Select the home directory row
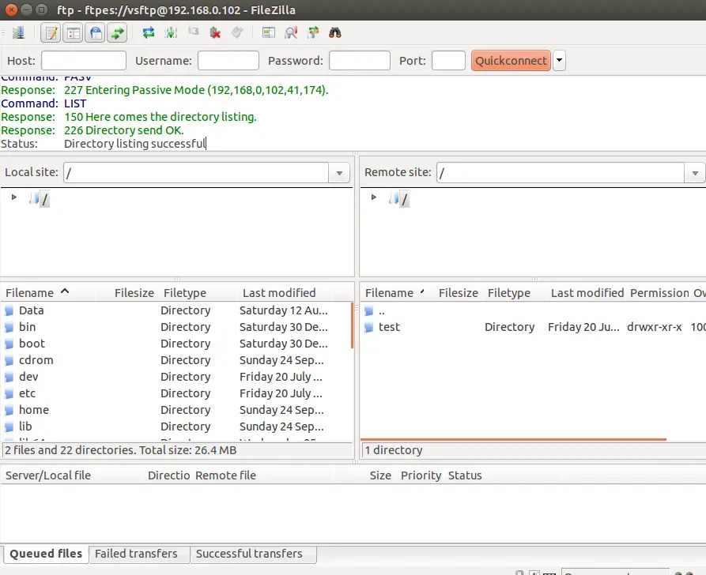706x575 pixels. [x=176, y=410]
